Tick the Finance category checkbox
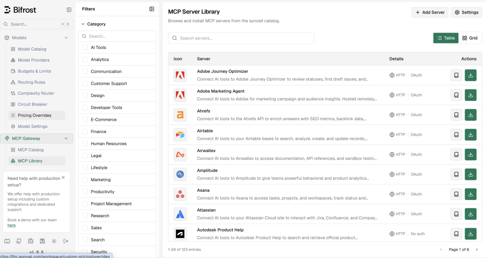The height and width of the screenshot is (258, 486). tap(85, 132)
